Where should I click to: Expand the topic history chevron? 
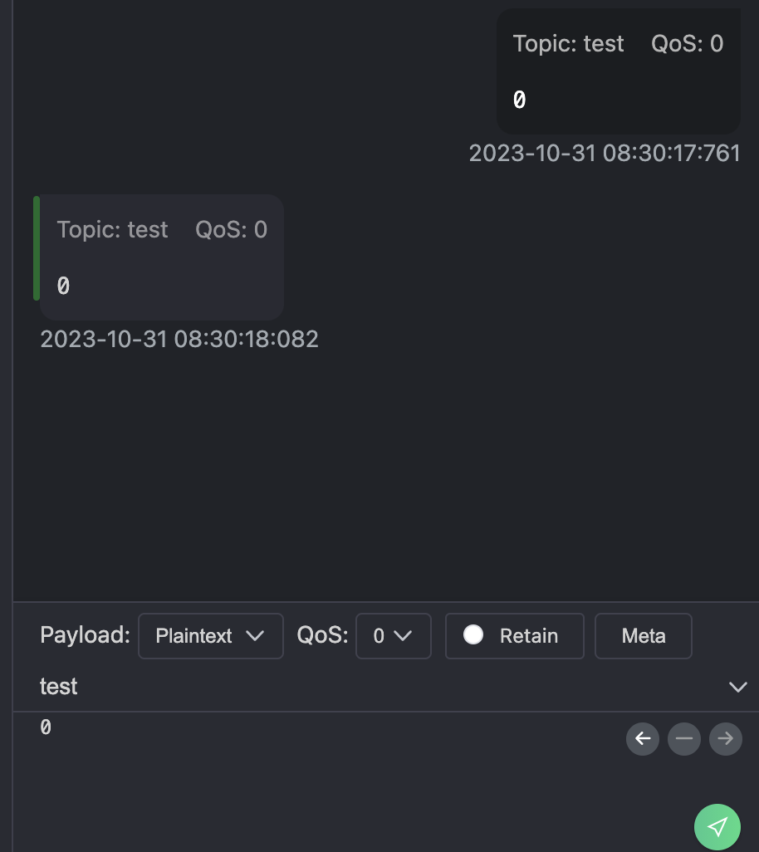click(737, 687)
